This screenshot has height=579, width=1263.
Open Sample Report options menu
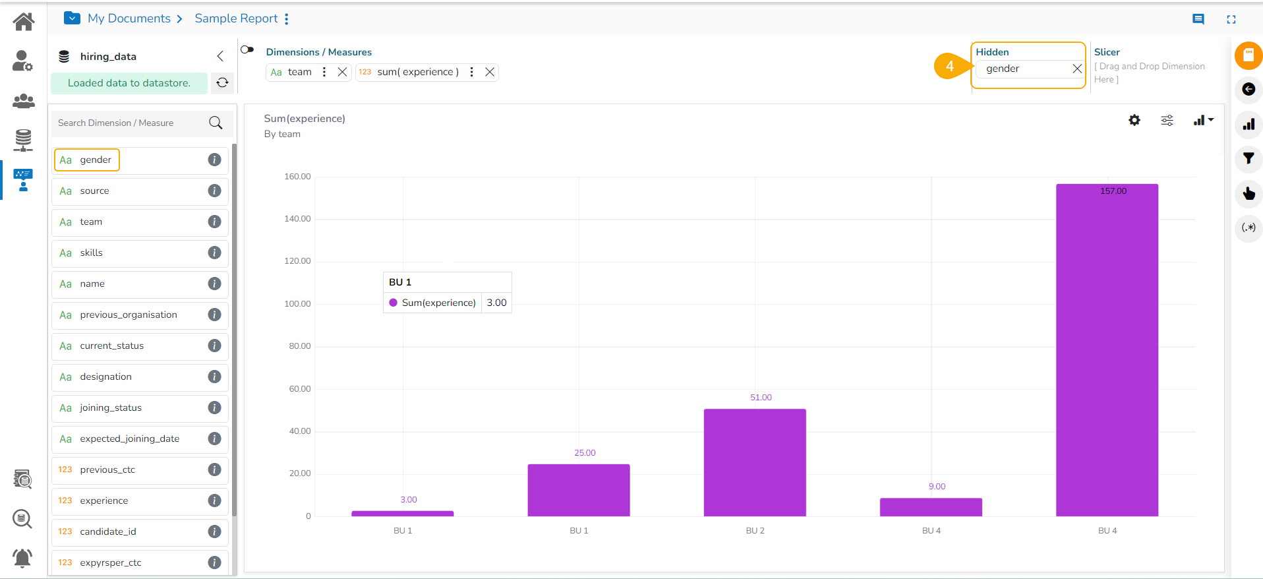[287, 19]
